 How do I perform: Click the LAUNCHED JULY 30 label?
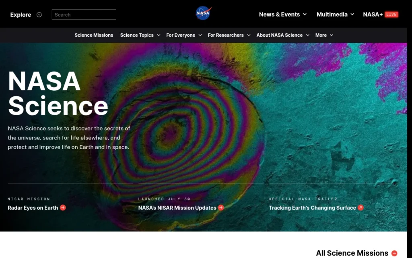click(x=164, y=199)
